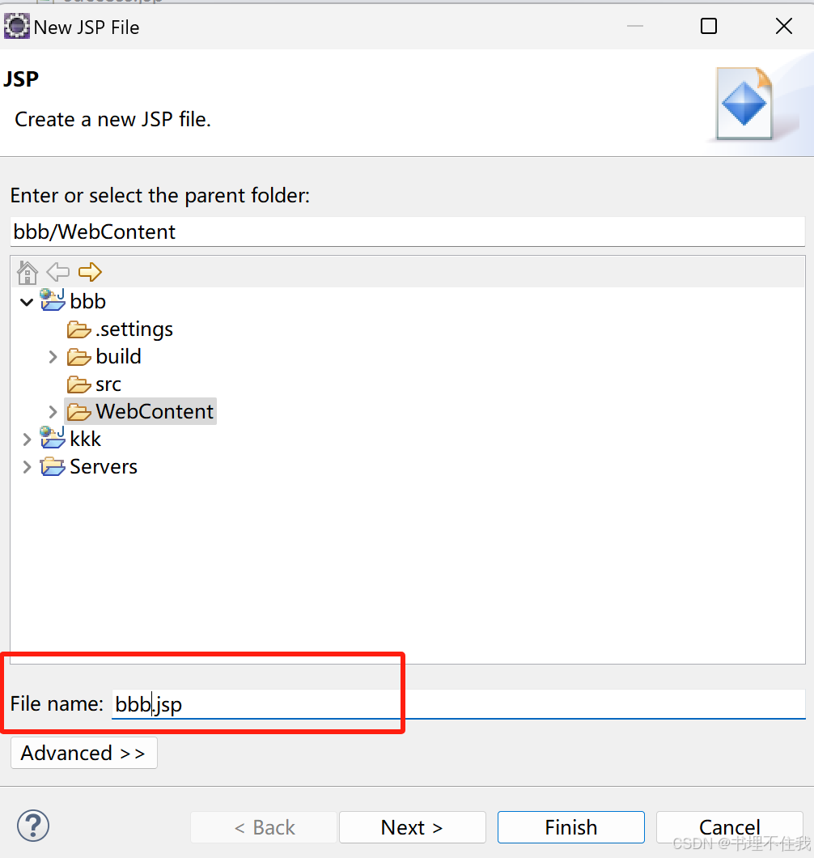Expand the Servers entry
Image resolution: width=814 pixels, height=858 pixels.
pyautogui.click(x=27, y=466)
